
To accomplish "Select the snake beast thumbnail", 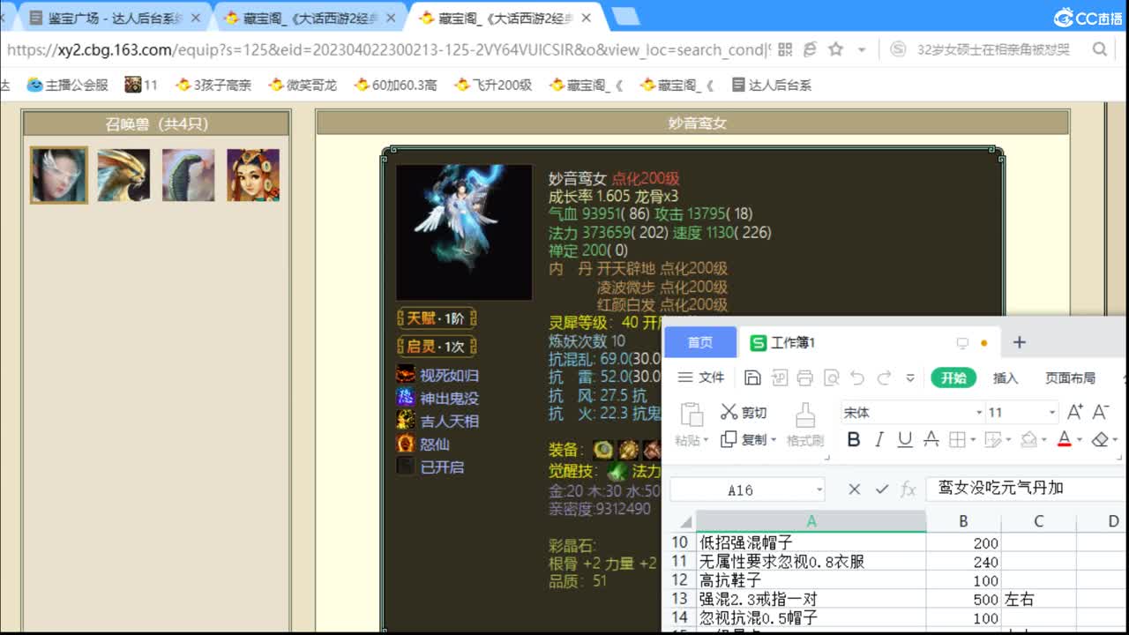I will coord(188,175).
